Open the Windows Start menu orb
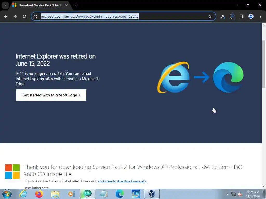Viewport: 266px width, 199px height. (x=7, y=194)
